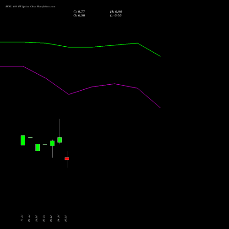
Task: Click the first green candlestick body
Action: (x=23, y=140)
